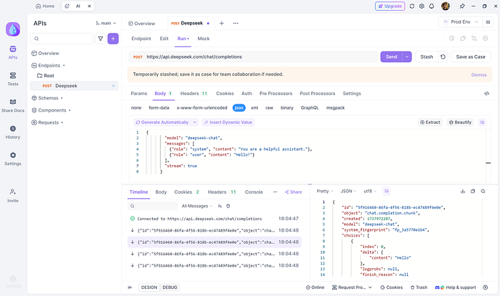The height and width of the screenshot is (296, 500).
Task: Click the Stash button
Action: [x=426, y=56]
